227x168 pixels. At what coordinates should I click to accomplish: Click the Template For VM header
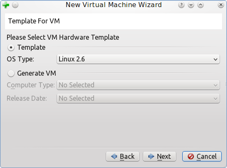point(34,21)
